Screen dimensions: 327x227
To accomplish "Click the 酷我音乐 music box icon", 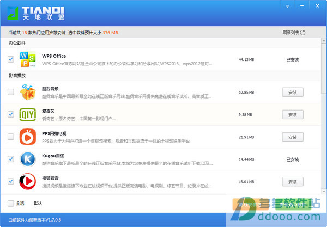I will (x=28, y=92).
